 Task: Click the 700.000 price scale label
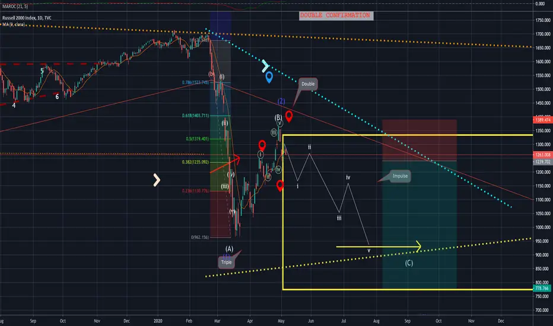pos(543,311)
